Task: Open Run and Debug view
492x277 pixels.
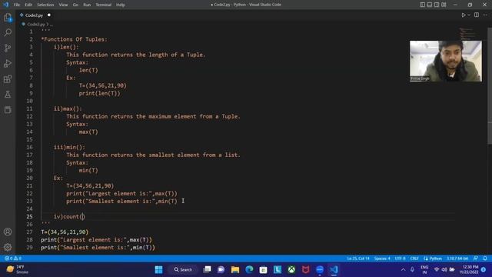Action: [8, 63]
